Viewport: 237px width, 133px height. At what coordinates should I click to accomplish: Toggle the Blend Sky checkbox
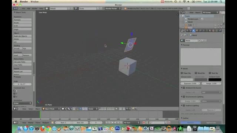click(x=196, y=73)
